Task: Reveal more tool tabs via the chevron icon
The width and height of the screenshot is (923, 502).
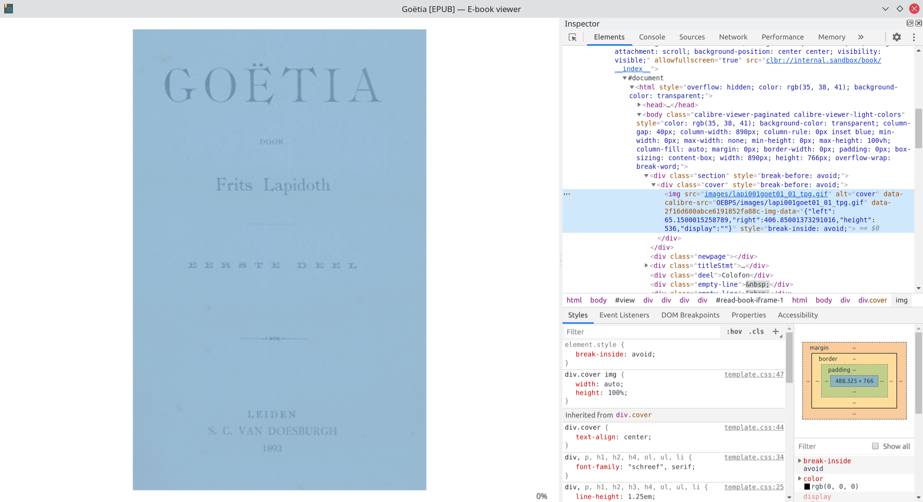Action: click(861, 37)
